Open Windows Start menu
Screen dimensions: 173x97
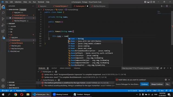pyautogui.click(x=3, y=94)
